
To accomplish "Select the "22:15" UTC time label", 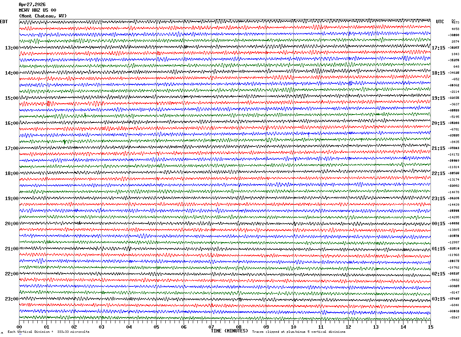I will pyautogui.click(x=439, y=173).
